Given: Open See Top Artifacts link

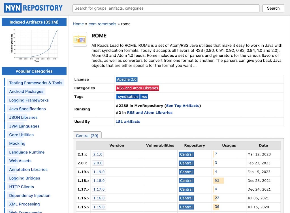Looking at the screenshot, I should pos(183,106).
